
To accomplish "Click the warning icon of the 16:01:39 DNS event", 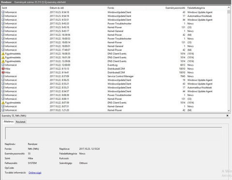I will click(x=3, y=57).
